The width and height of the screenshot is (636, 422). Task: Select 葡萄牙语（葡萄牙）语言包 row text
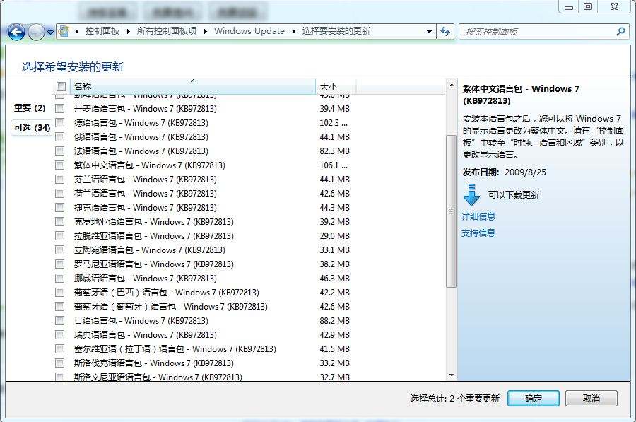(x=171, y=307)
